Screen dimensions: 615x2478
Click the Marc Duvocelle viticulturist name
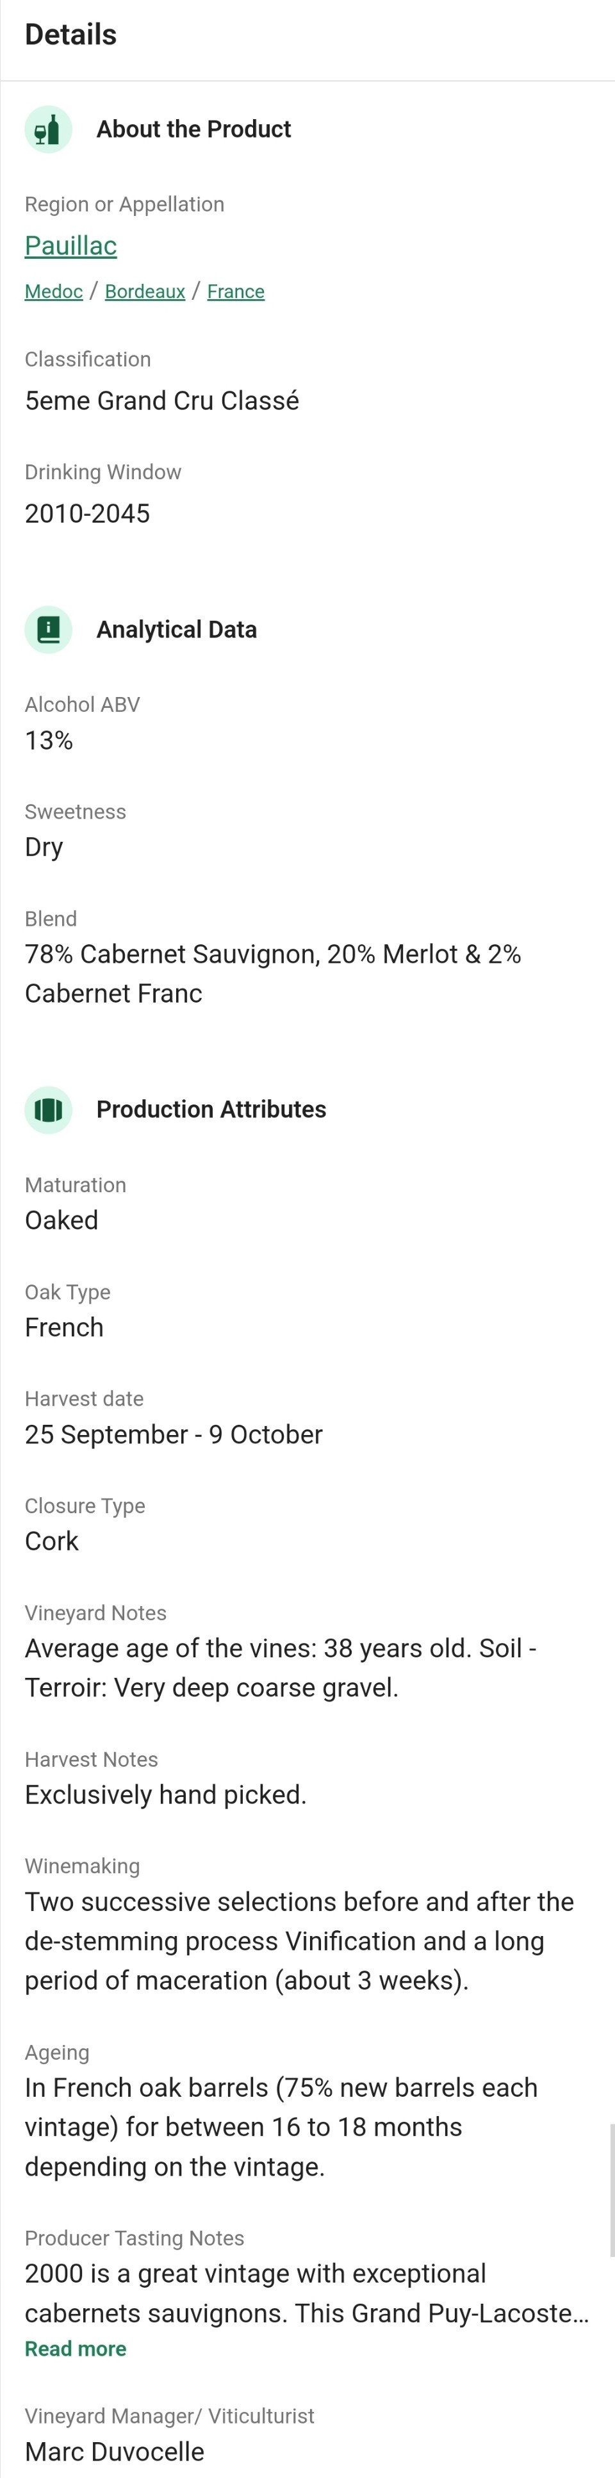115,2451
